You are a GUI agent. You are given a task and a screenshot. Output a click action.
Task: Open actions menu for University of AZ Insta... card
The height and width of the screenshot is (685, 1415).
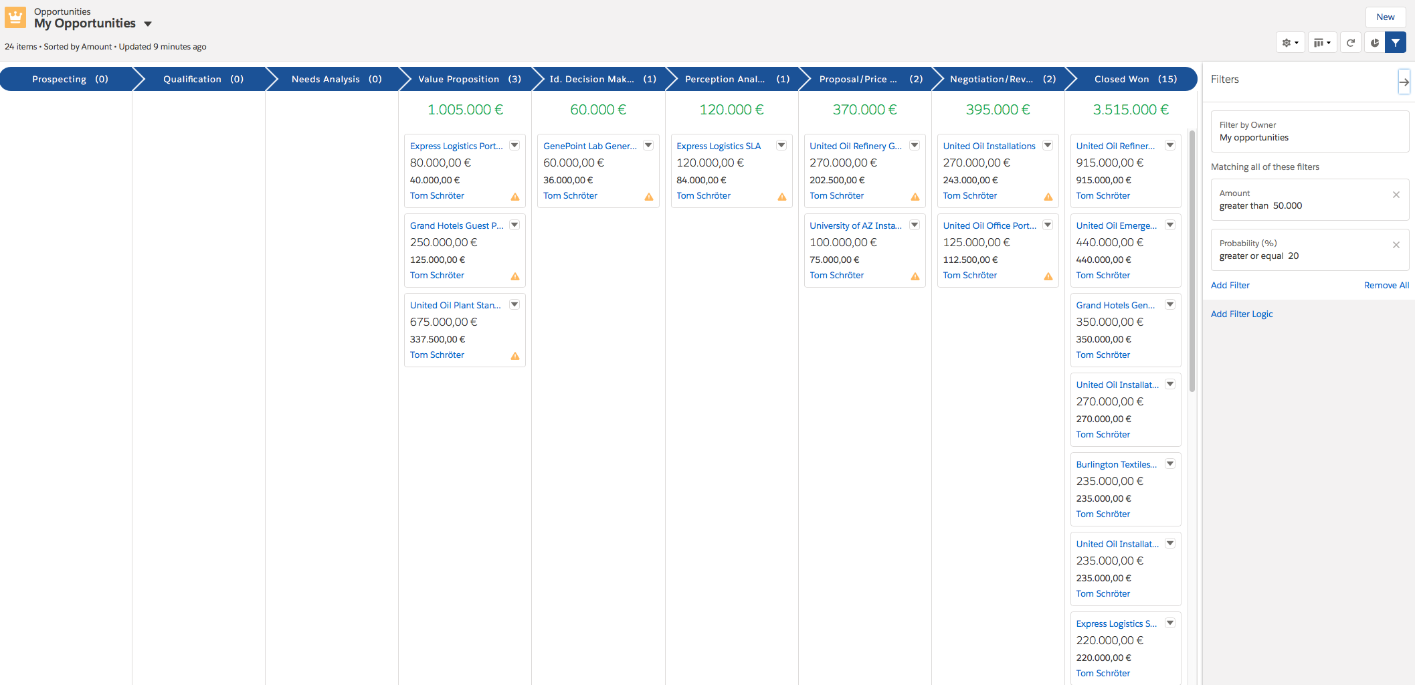[915, 225]
